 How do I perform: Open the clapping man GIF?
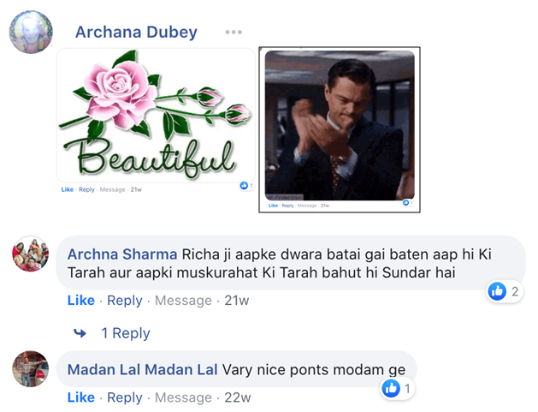pyautogui.click(x=340, y=125)
